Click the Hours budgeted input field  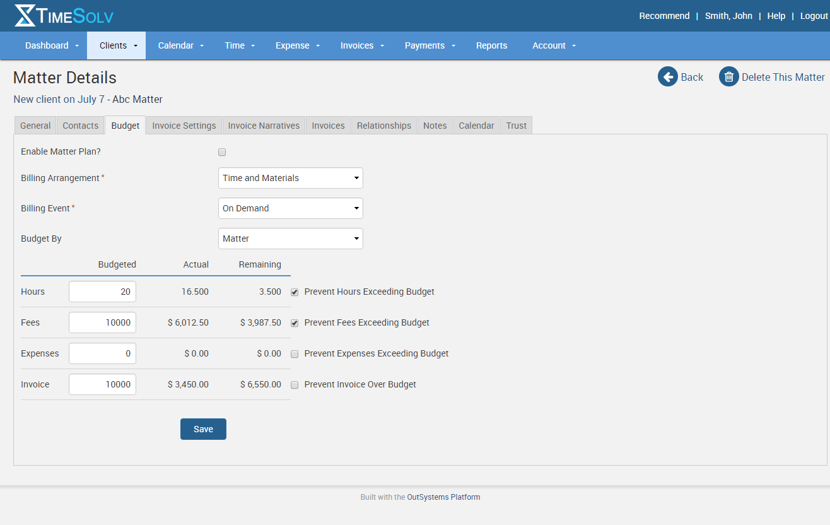pos(102,292)
